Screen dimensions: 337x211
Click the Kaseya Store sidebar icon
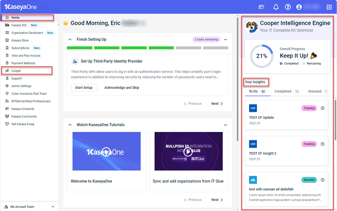click(x=7, y=40)
